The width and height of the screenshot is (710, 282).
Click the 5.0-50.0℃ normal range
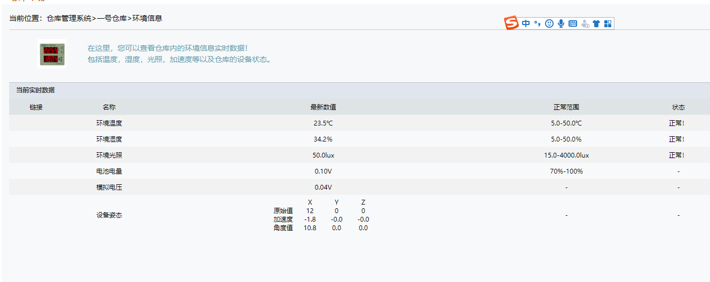tap(566, 123)
